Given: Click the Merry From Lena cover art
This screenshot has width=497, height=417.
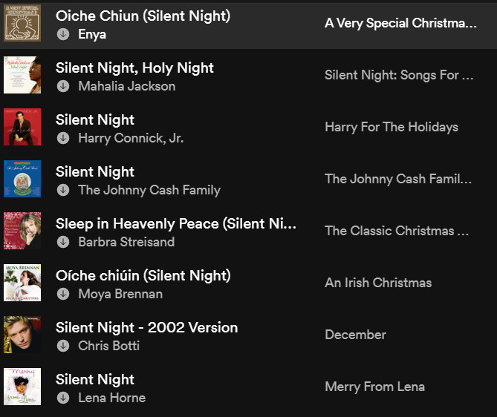Looking at the screenshot, I should [22, 387].
